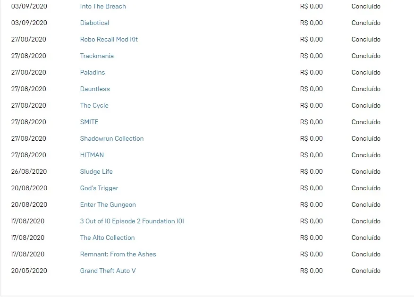Screen dimensions: 414x297
Task: Open Enter The Gungeon order
Action: (108, 204)
